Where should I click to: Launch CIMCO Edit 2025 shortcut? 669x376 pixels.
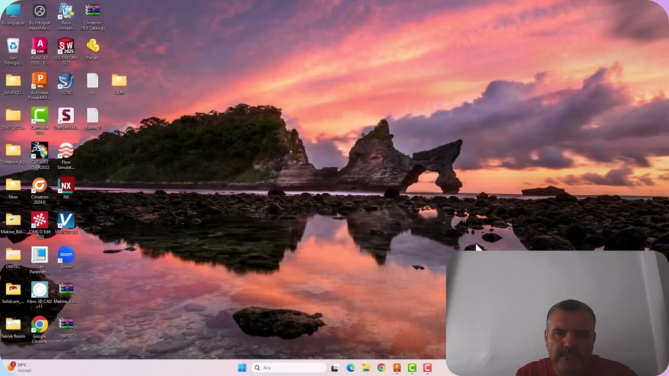(40, 226)
